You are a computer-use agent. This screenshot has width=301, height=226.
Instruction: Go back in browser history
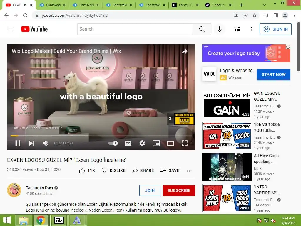[6, 15]
